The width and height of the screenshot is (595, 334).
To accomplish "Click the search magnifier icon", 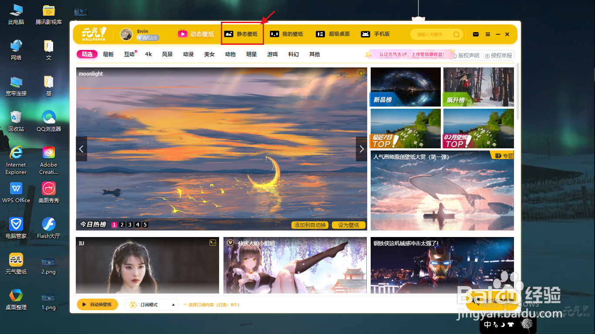I will point(456,34).
